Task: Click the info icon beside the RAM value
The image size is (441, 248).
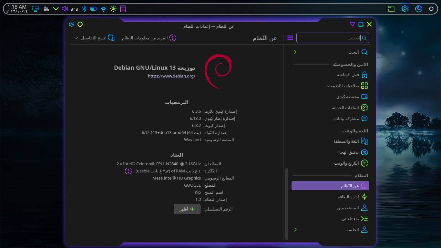Action: [x=128, y=171]
